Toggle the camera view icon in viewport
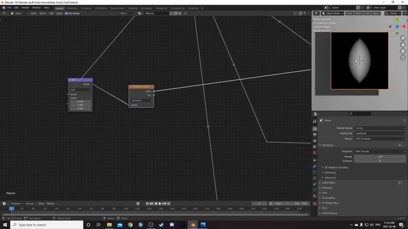The width and height of the screenshot is (408, 229). [x=403, y=51]
